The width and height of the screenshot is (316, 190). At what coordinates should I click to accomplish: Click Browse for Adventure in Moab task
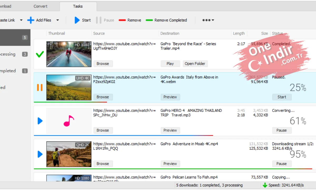[x=103, y=164]
